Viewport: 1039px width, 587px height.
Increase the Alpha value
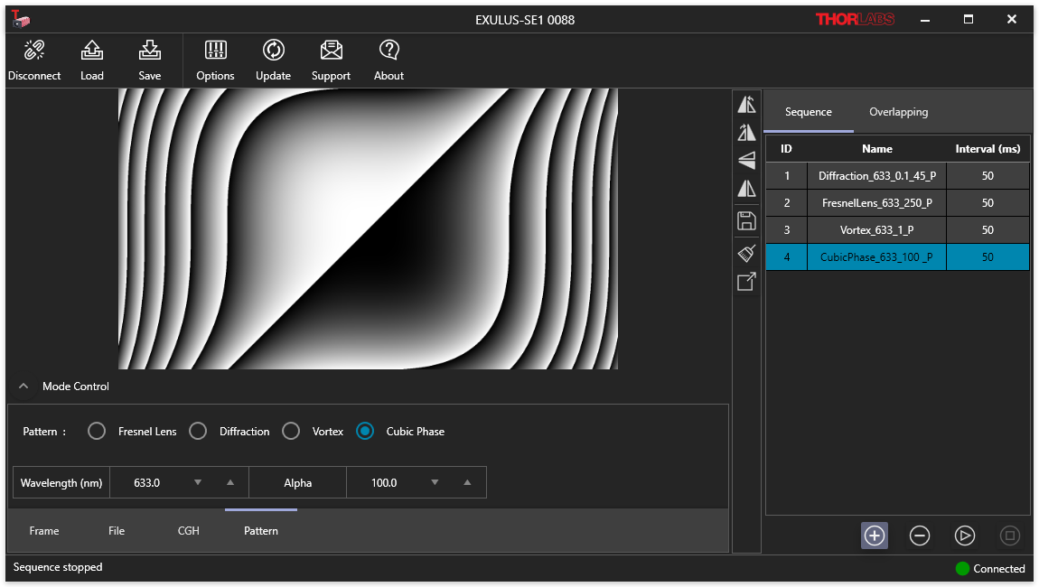pos(467,483)
